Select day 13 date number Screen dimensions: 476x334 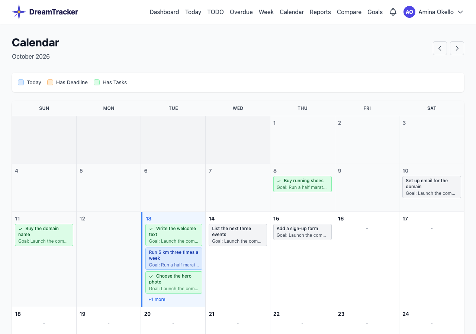click(148, 219)
